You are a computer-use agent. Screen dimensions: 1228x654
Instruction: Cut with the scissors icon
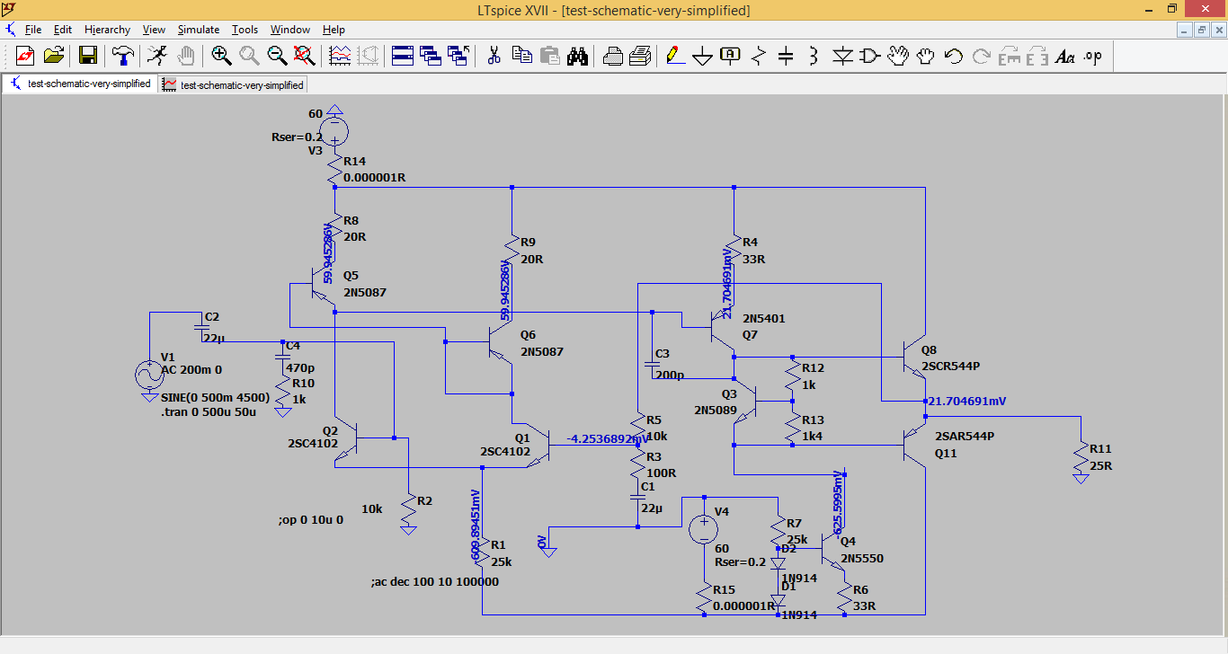[494, 56]
